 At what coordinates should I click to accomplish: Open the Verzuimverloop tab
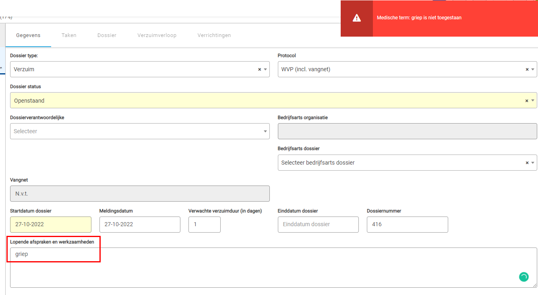[x=157, y=35]
